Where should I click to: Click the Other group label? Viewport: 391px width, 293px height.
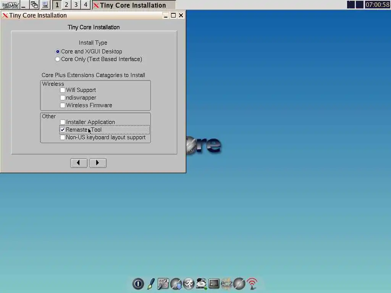[x=49, y=116]
